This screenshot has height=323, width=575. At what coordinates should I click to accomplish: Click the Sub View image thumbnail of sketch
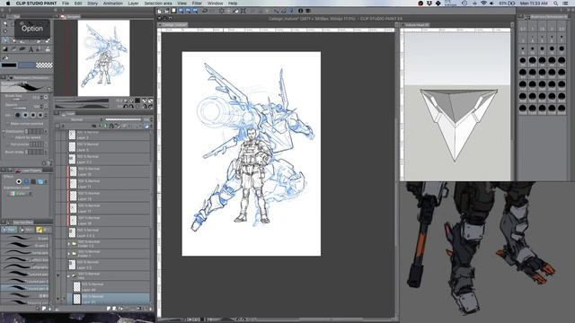coord(104,57)
